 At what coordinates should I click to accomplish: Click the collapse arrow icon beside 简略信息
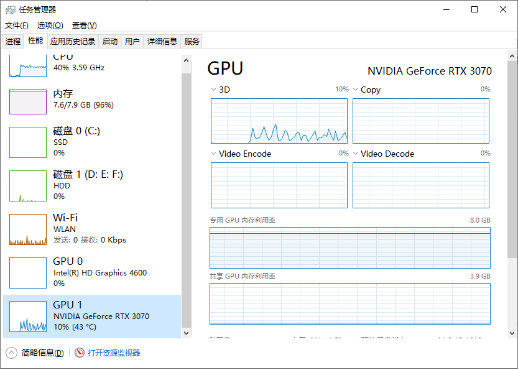point(11,353)
